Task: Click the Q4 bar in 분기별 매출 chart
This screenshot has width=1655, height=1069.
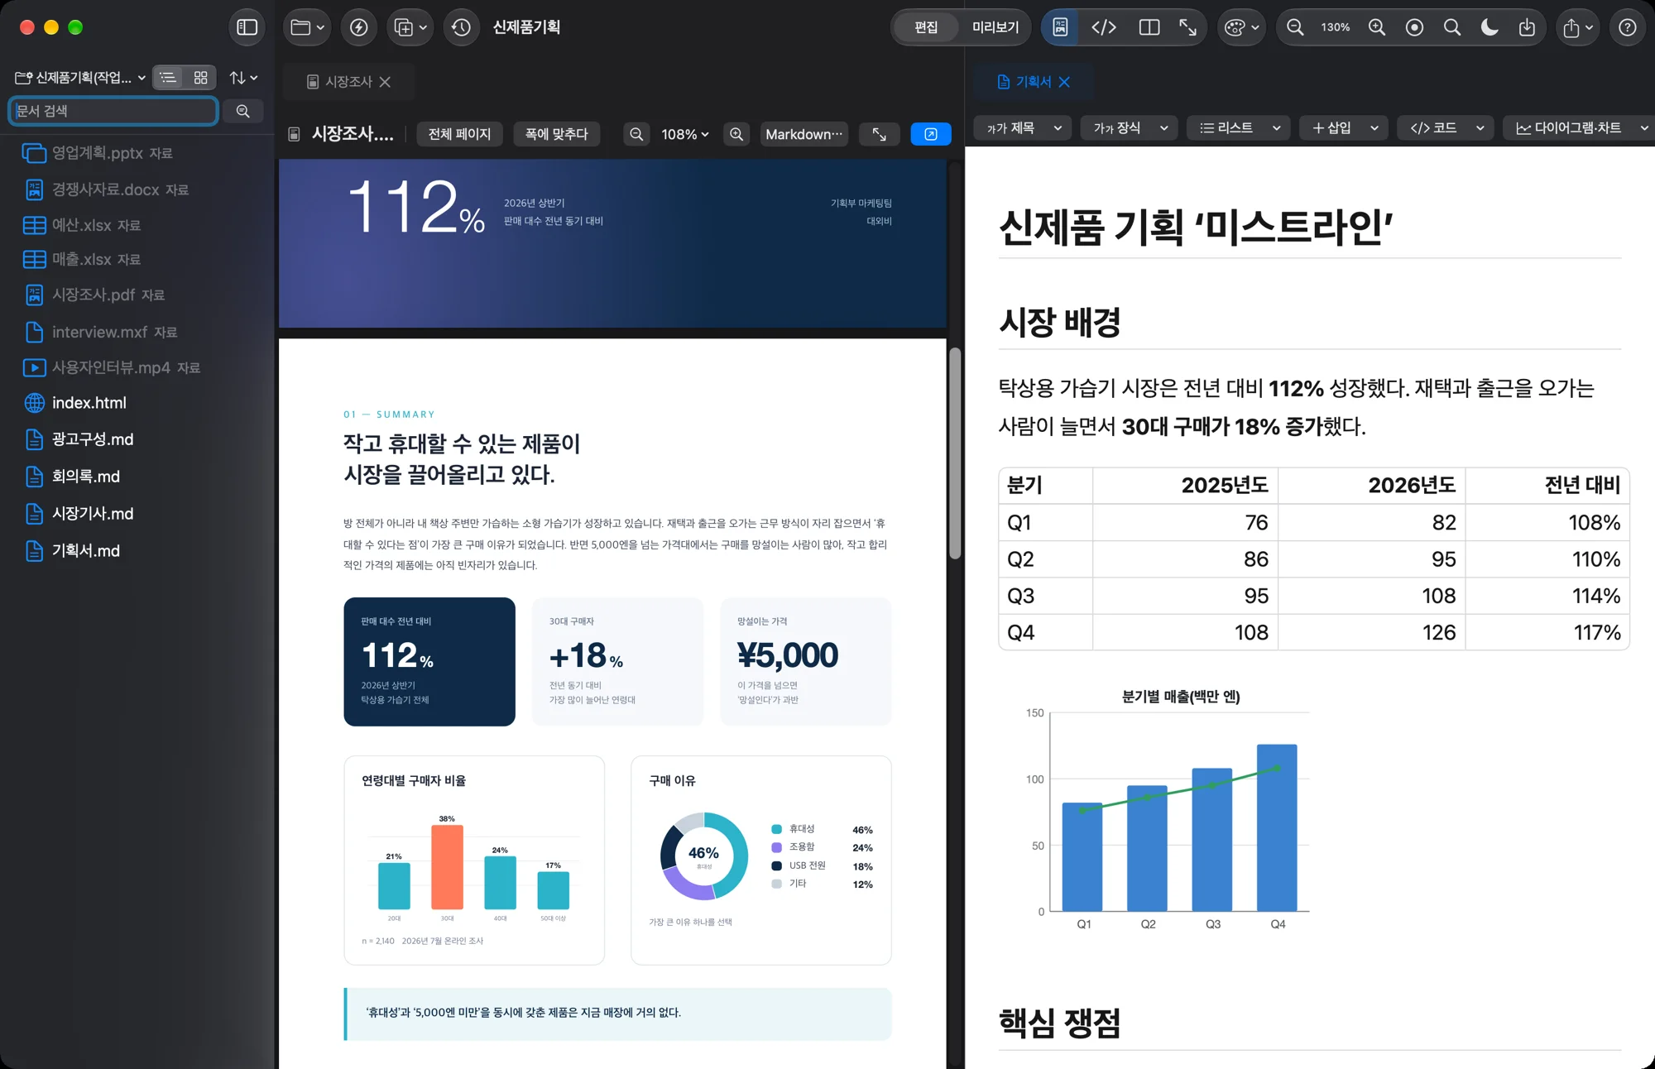Action: point(1277,827)
